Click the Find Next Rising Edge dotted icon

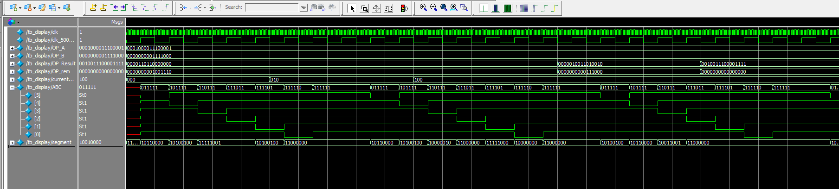click(x=165, y=7)
